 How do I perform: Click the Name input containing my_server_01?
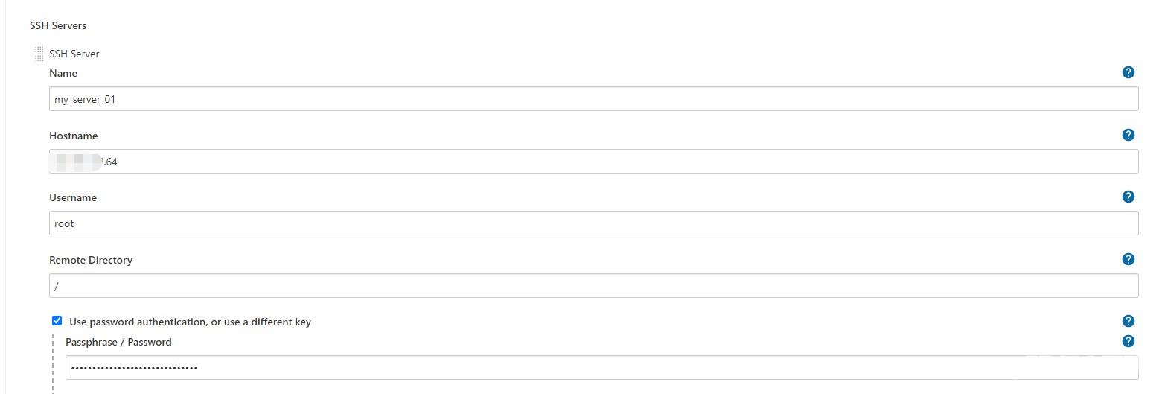click(x=593, y=99)
